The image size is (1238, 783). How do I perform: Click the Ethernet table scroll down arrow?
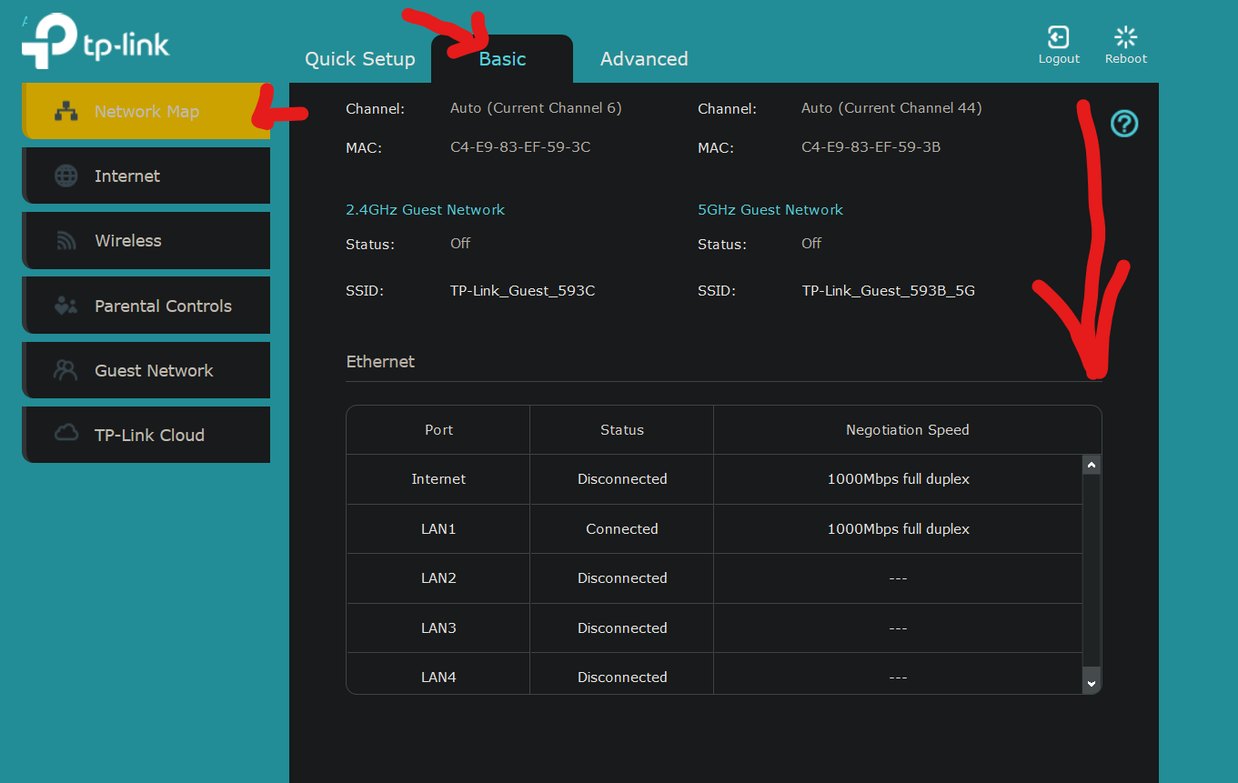click(1092, 682)
